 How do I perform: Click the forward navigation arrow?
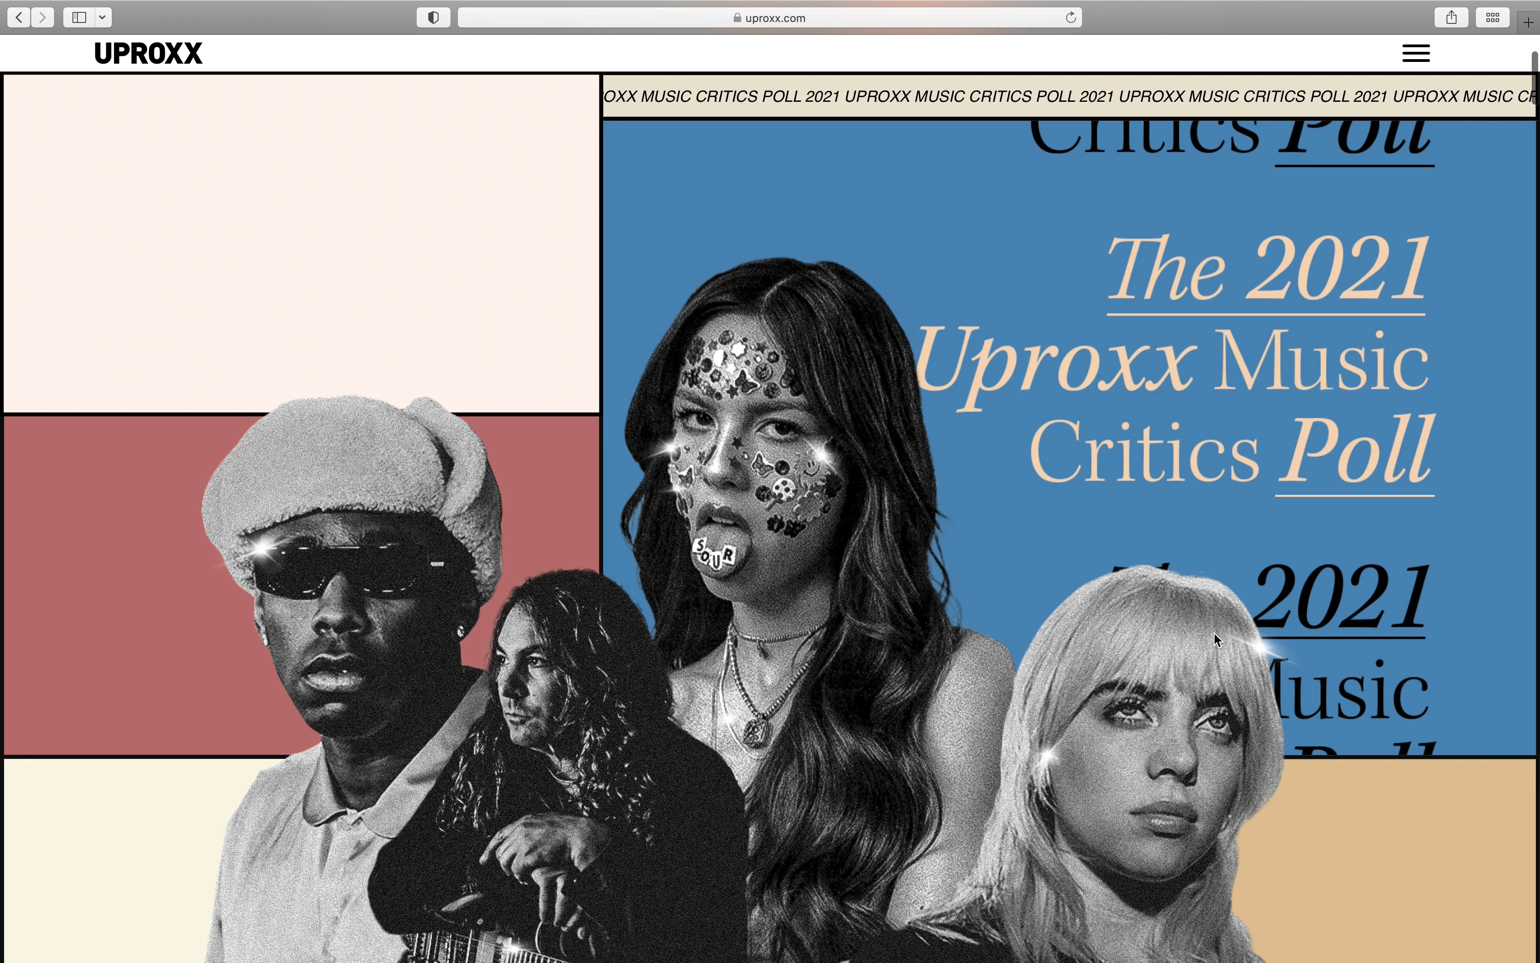point(43,17)
